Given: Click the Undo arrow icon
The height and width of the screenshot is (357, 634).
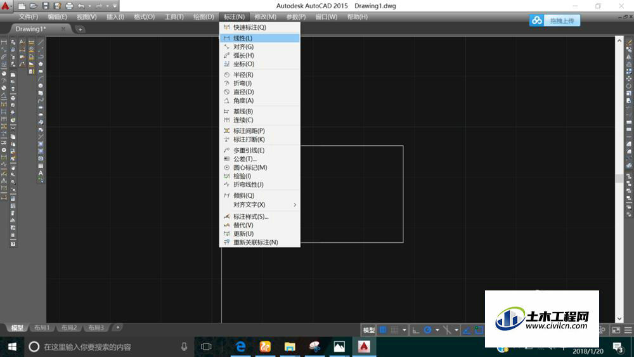Looking at the screenshot, I should pos(81,6).
